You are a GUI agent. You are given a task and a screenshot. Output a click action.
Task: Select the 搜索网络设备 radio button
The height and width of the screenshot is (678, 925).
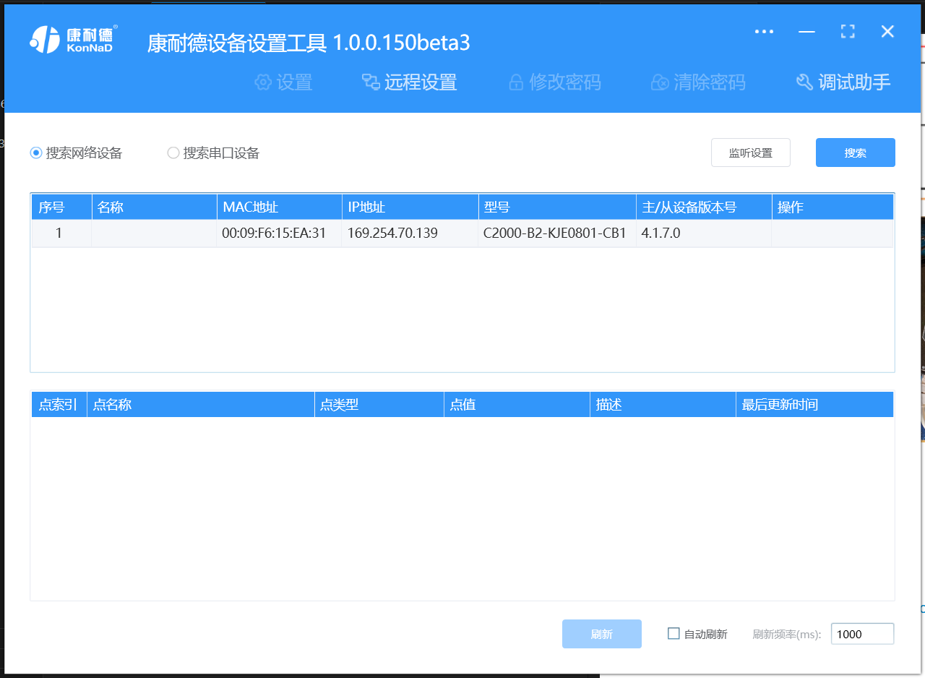[x=36, y=153]
